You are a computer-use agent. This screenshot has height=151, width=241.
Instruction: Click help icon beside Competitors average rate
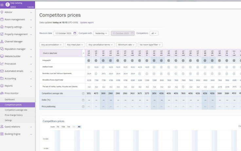pos(83,94)
